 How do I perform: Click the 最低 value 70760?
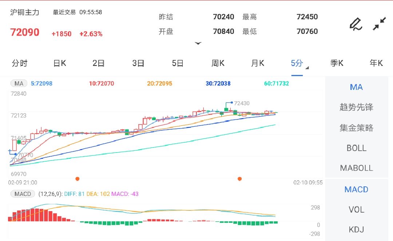307,31
